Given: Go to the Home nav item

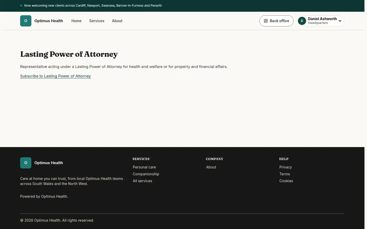Looking at the screenshot, I should [76, 21].
